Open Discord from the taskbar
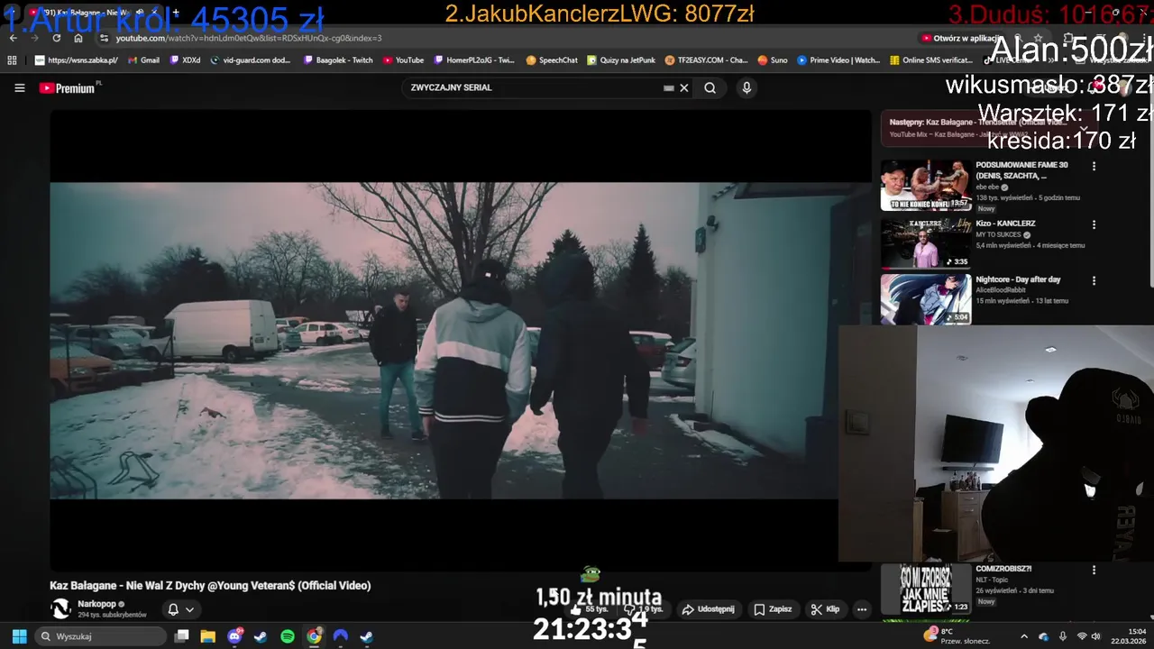The width and height of the screenshot is (1154, 649). [x=234, y=636]
